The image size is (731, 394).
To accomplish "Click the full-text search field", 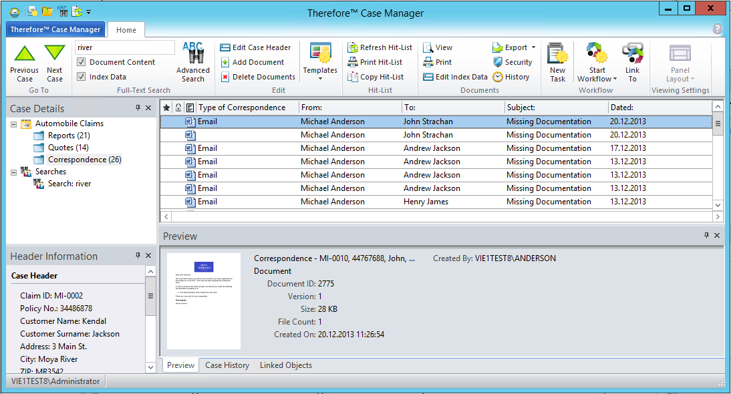I will click(x=124, y=47).
